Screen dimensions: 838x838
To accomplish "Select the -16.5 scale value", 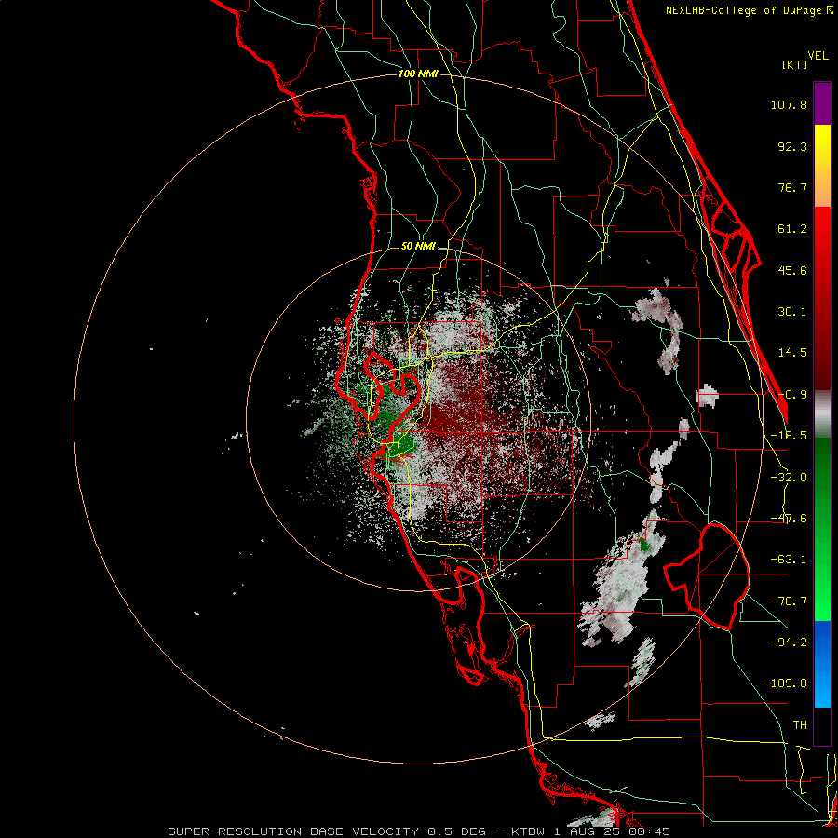I will coord(789,436).
